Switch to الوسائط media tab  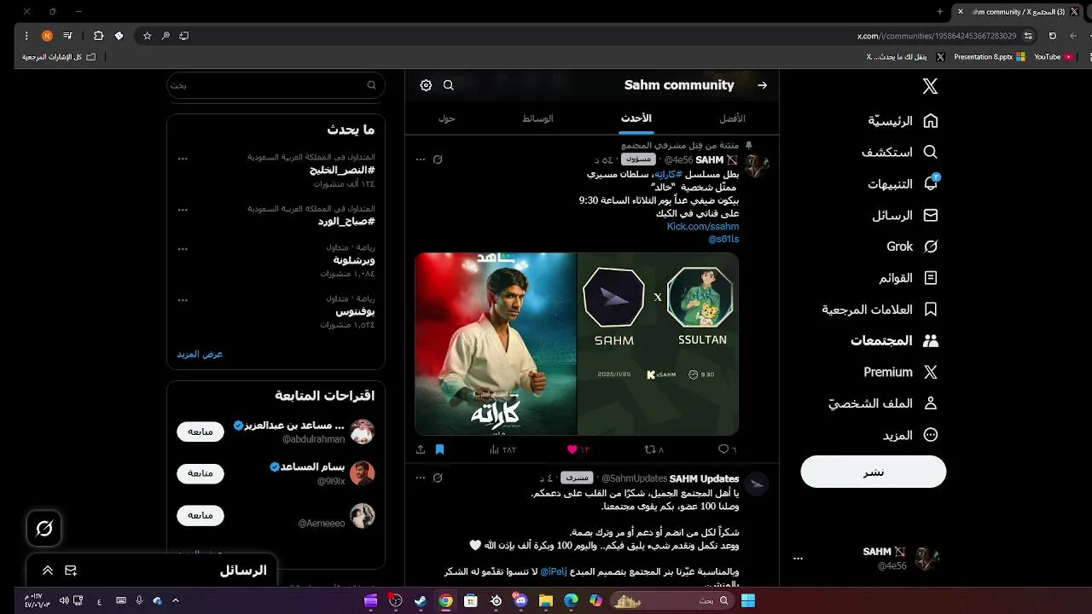pos(537,119)
